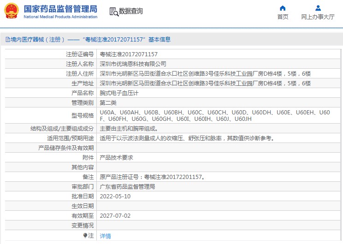
Task: Click the 变更情况 row label
Action: click(x=83, y=226)
